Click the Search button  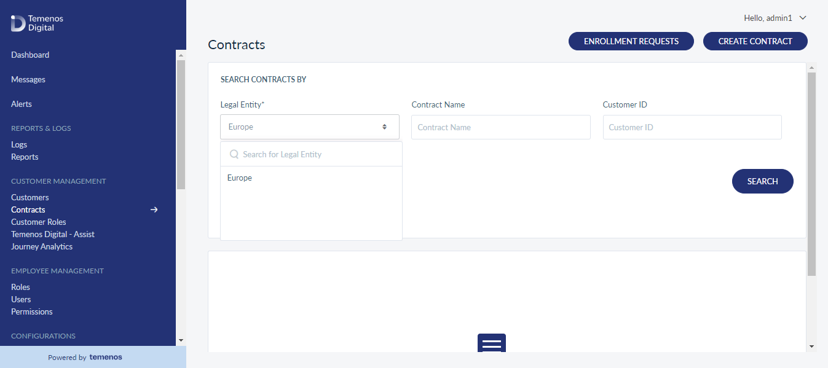763,181
